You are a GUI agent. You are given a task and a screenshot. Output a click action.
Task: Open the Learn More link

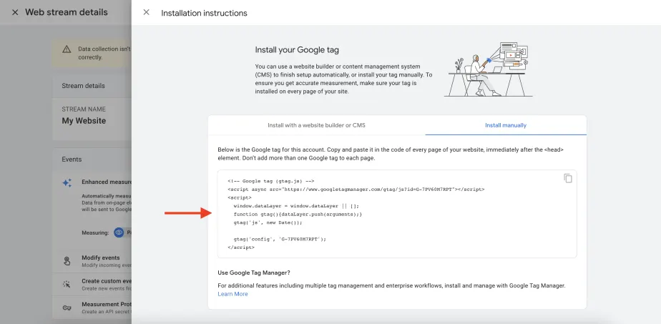point(232,294)
